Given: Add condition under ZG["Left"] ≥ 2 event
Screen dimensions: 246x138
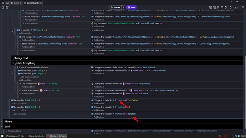Looking at the screenshot, I should point(19,103).
